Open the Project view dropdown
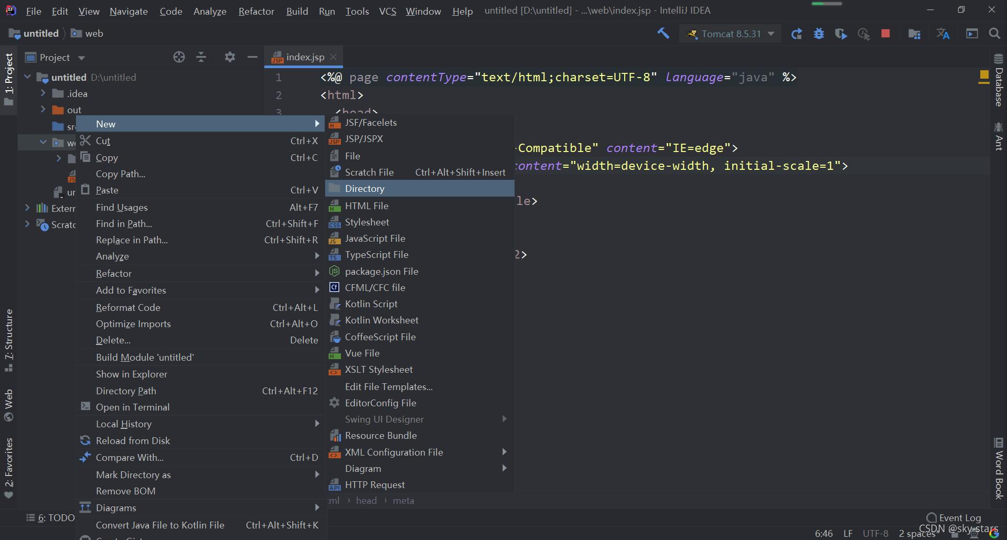Image resolution: width=1007 pixels, height=540 pixels. coord(55,57)
